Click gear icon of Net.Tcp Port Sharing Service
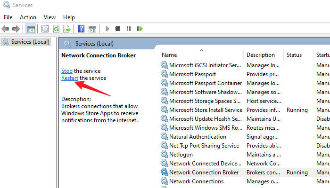 (x=165, y=145)
